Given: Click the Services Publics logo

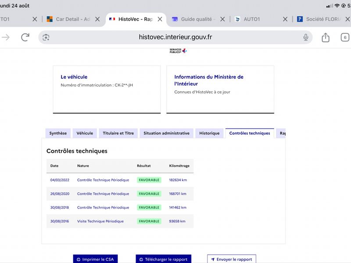Looking at the screenshot, I should click(178, 51).
